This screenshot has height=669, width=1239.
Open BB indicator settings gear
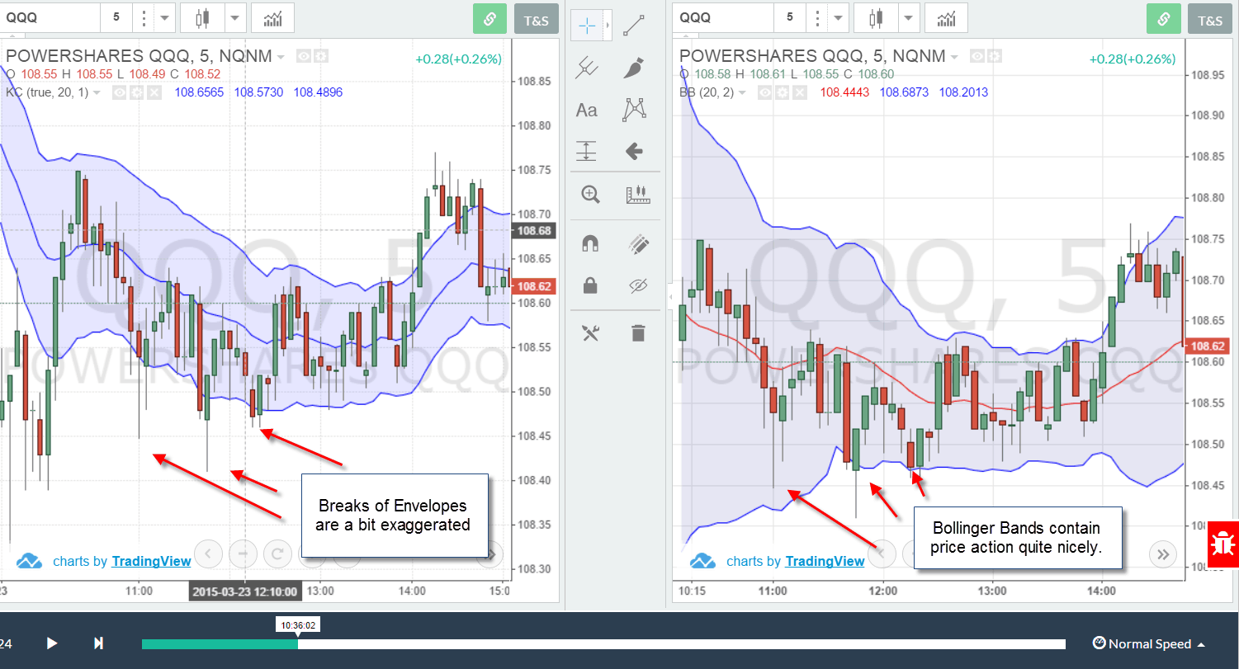point(783,92)
